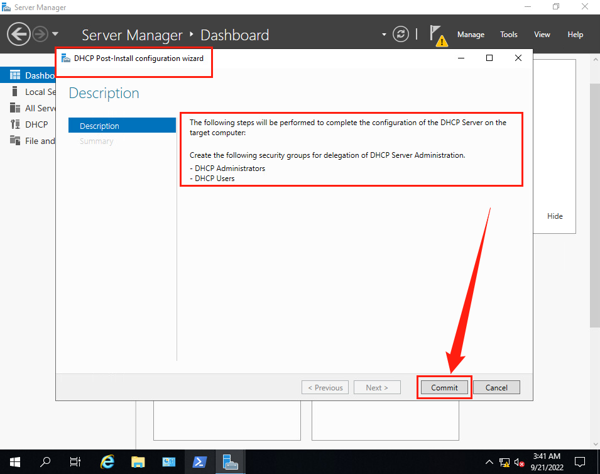Cancel the DHCP Post-Install wizard
The height and width of the screenshot is (474, 600).
pos(496,387)
